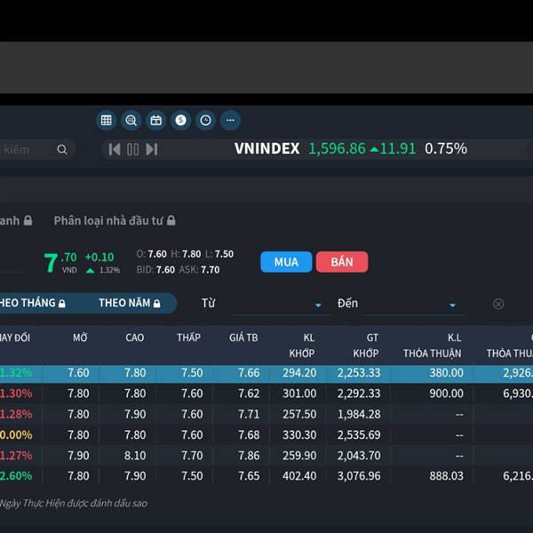Image resolution: width=533 pixels, height=533 pixels.
Task: Click the 2.60% change cell
Action: point(16,476)
